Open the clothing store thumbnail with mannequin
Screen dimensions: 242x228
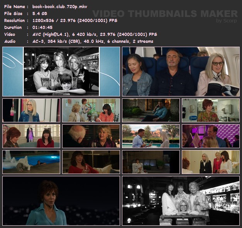click(x=31, y=136)
